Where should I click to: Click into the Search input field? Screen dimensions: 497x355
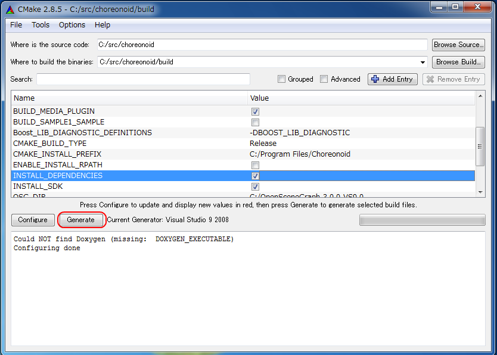coord(143,79)
